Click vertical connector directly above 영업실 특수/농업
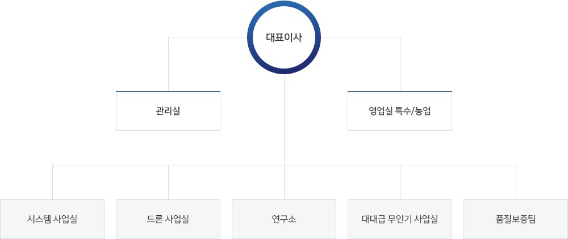568x239 pixels. pos(400,64)
